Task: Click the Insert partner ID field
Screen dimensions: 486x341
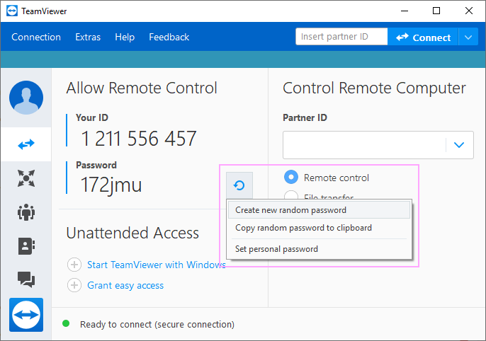Action: click(x=341, y=37)
